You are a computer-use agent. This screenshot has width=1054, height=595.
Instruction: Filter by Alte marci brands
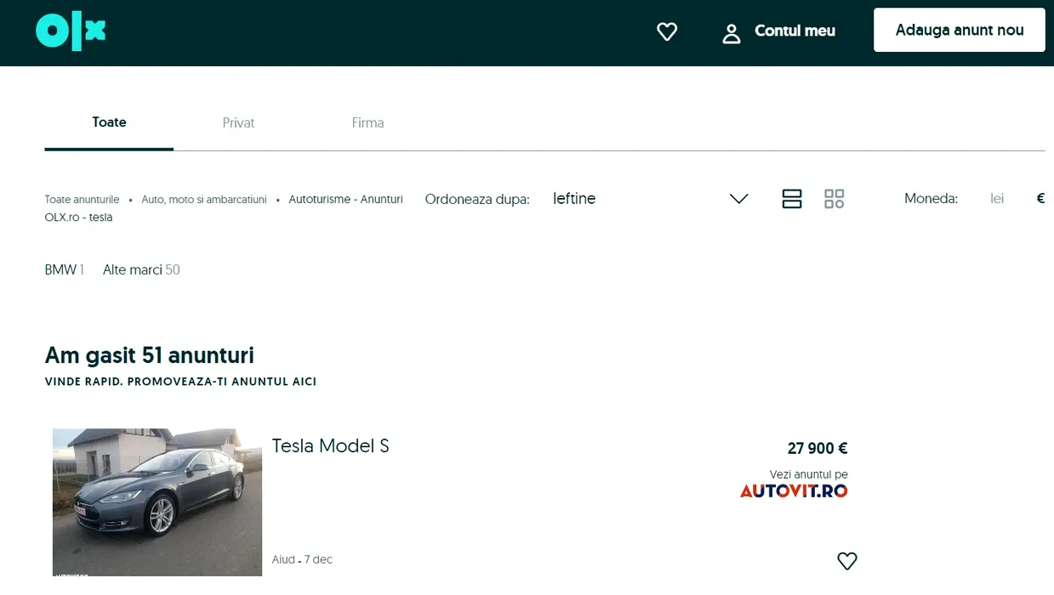tap(141, 269)
